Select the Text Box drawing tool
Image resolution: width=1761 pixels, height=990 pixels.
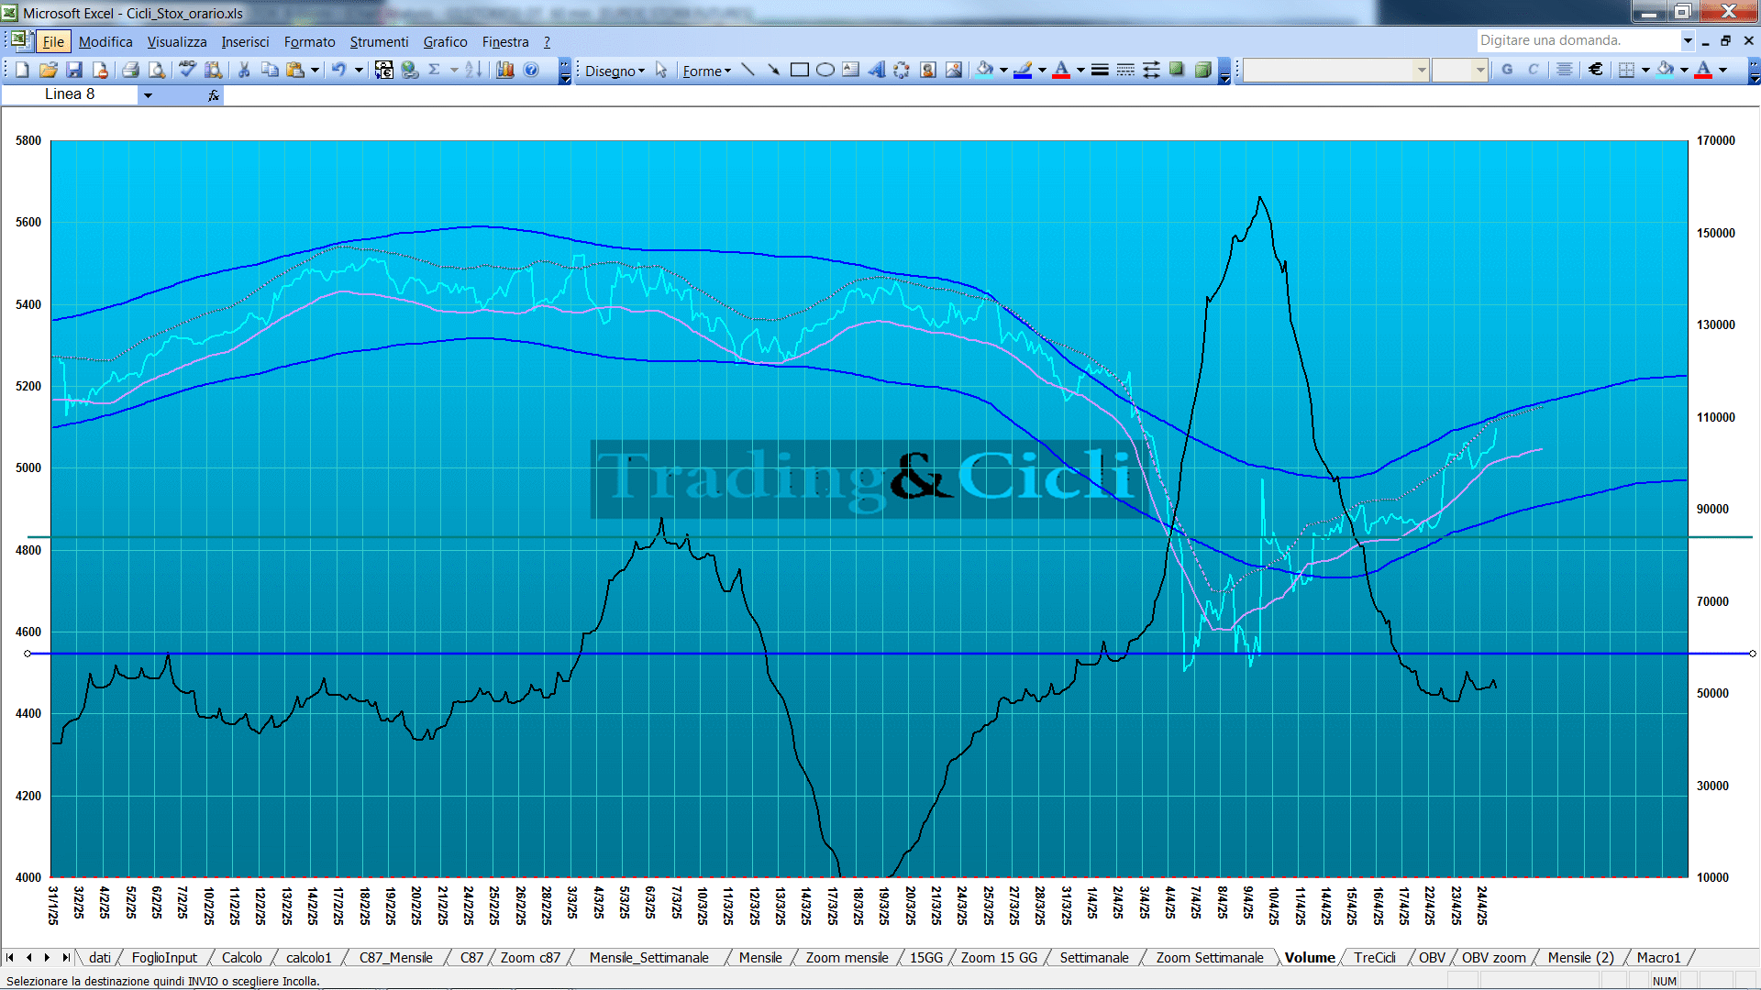(x=850, y=70)
